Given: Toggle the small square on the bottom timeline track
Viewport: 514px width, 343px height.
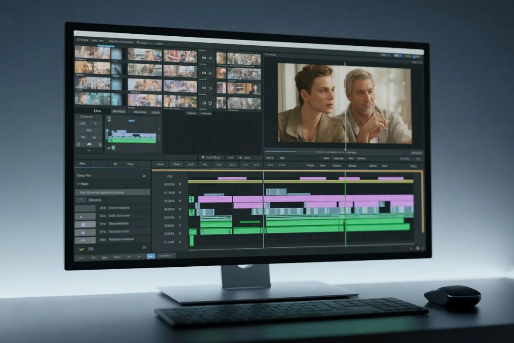Looking at the screenshot, I should [x=180, y=242].
